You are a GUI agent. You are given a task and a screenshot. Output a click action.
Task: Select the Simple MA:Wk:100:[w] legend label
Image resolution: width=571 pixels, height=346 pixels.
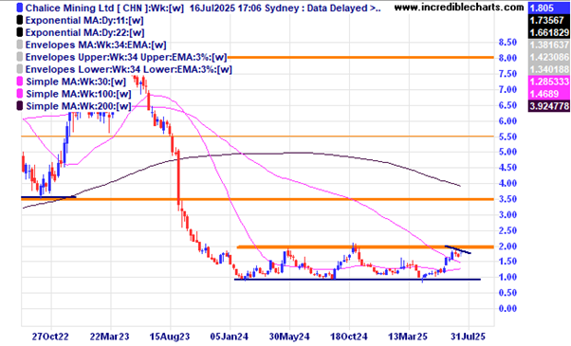[x=79, y=94]
